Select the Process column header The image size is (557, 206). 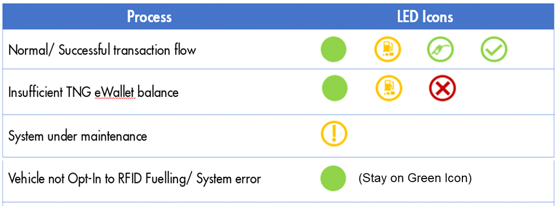pos(150,17)
